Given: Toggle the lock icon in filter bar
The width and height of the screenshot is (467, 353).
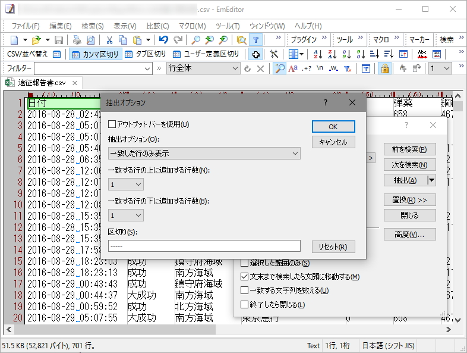Looking at the screenshot, I should pos(385,68).
